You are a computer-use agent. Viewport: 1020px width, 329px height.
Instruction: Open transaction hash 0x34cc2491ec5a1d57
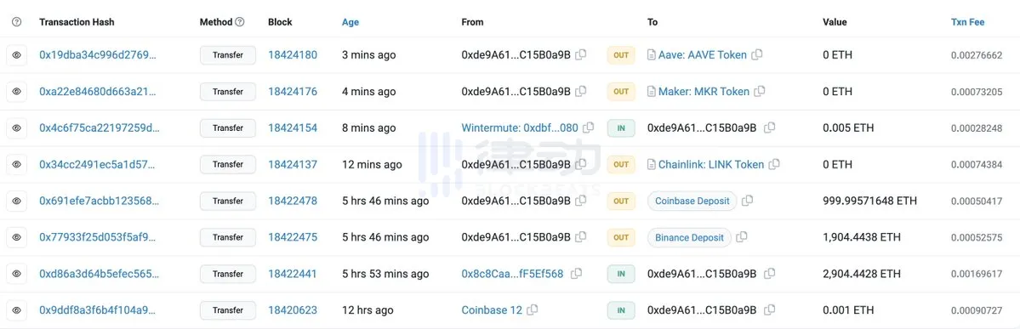pyautogui.click(x=97, y=165)
